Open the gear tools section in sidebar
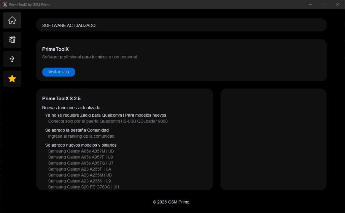This screenshot has width=345, height=213. click(12, 40)
